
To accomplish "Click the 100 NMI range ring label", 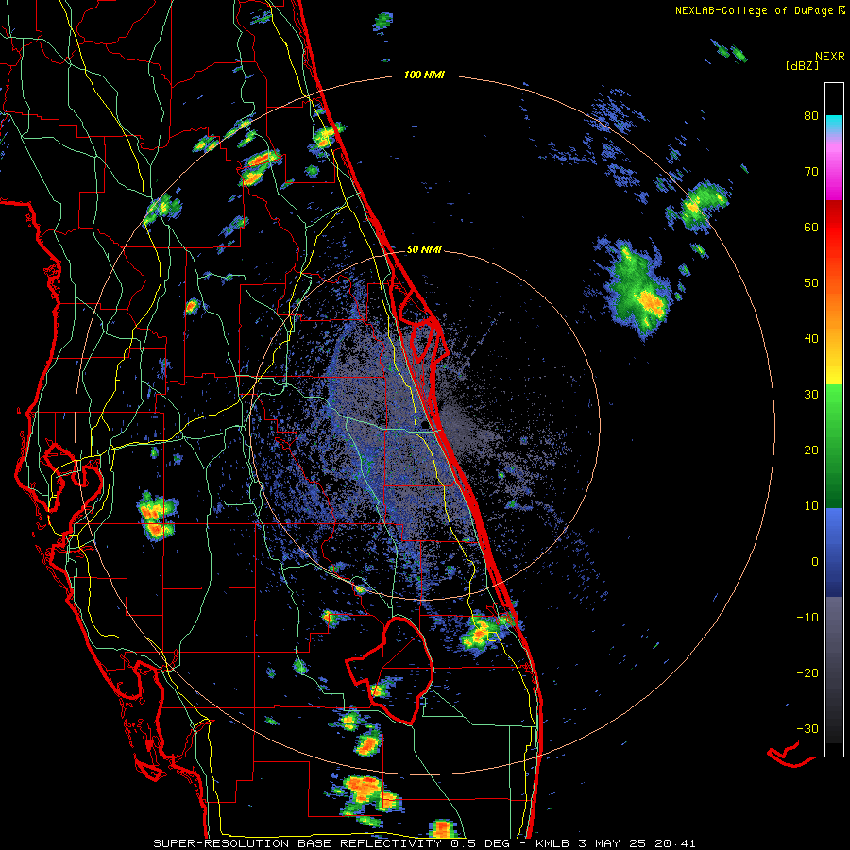I will tap(424, 75).
